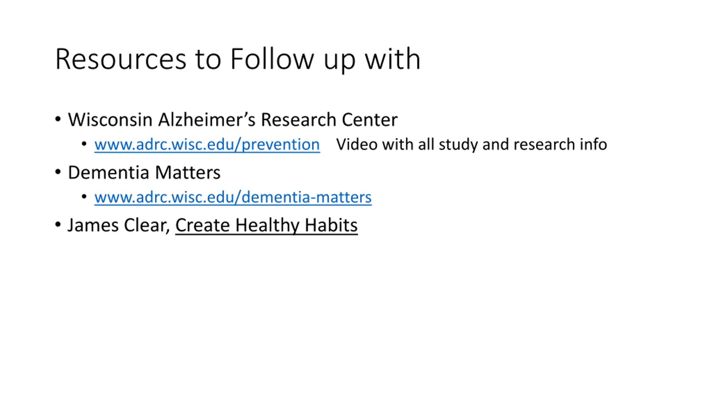The width and height of the screenshot is (712, 400).
Task: Open the adrc.wisc.edu/dementia-matters link
Action: [233, 197]
